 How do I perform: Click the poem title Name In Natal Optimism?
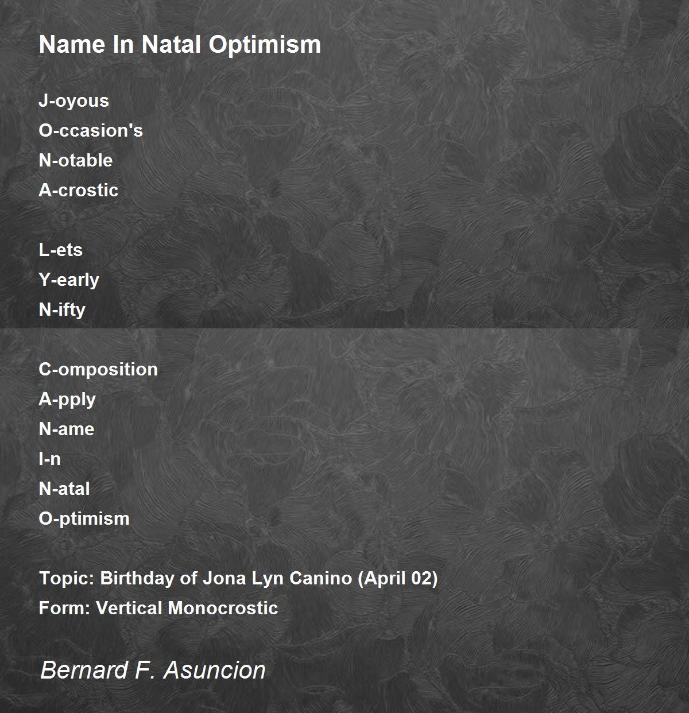tap(180, 45)
